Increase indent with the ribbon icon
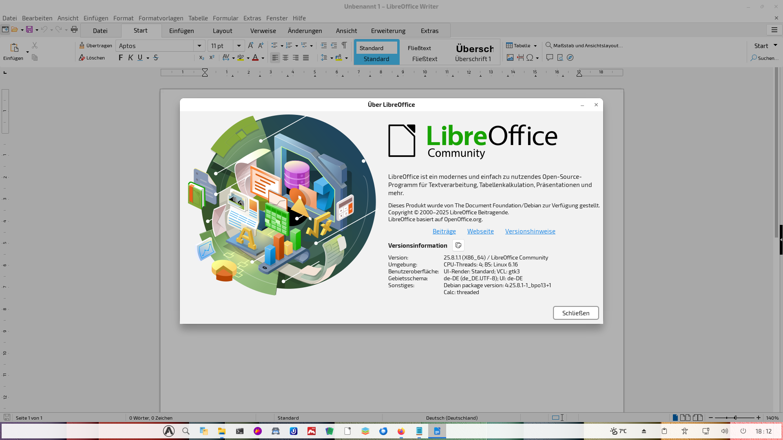The image size is (783, 440). coord(323,46)
